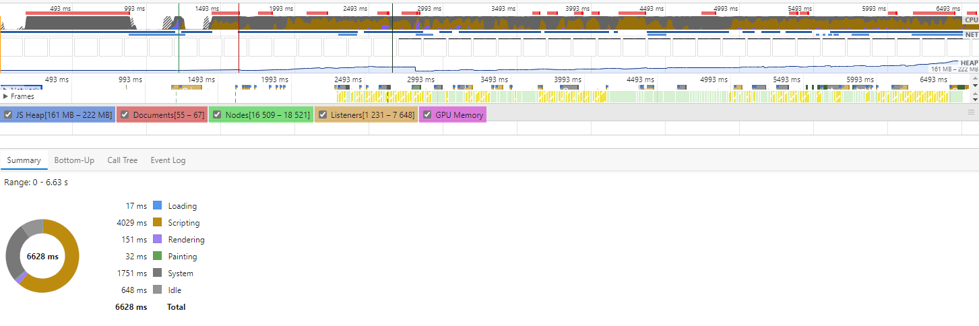Click the Loading blue legend swatch
Screen dimensions: 979x326
click(158, 205)
